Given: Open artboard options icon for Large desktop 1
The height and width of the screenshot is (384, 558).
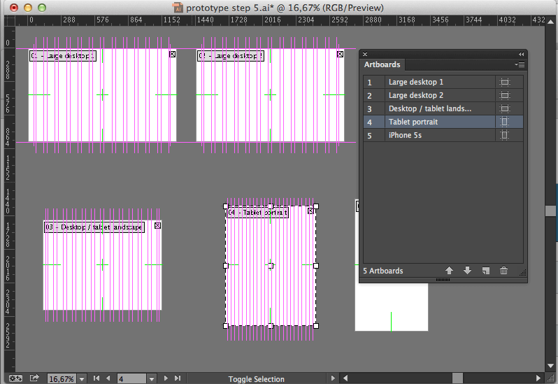Looking at the screenshot, I should [505, 83].
